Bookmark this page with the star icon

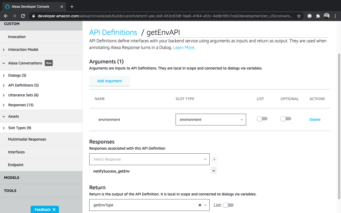(x=299, y=16)
